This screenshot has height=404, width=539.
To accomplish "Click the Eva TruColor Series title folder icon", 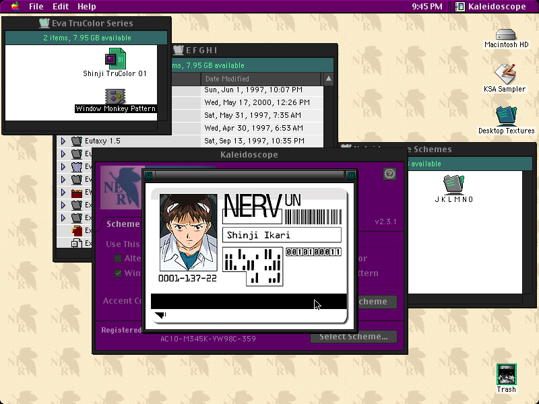I will click(x=44, y=23).
